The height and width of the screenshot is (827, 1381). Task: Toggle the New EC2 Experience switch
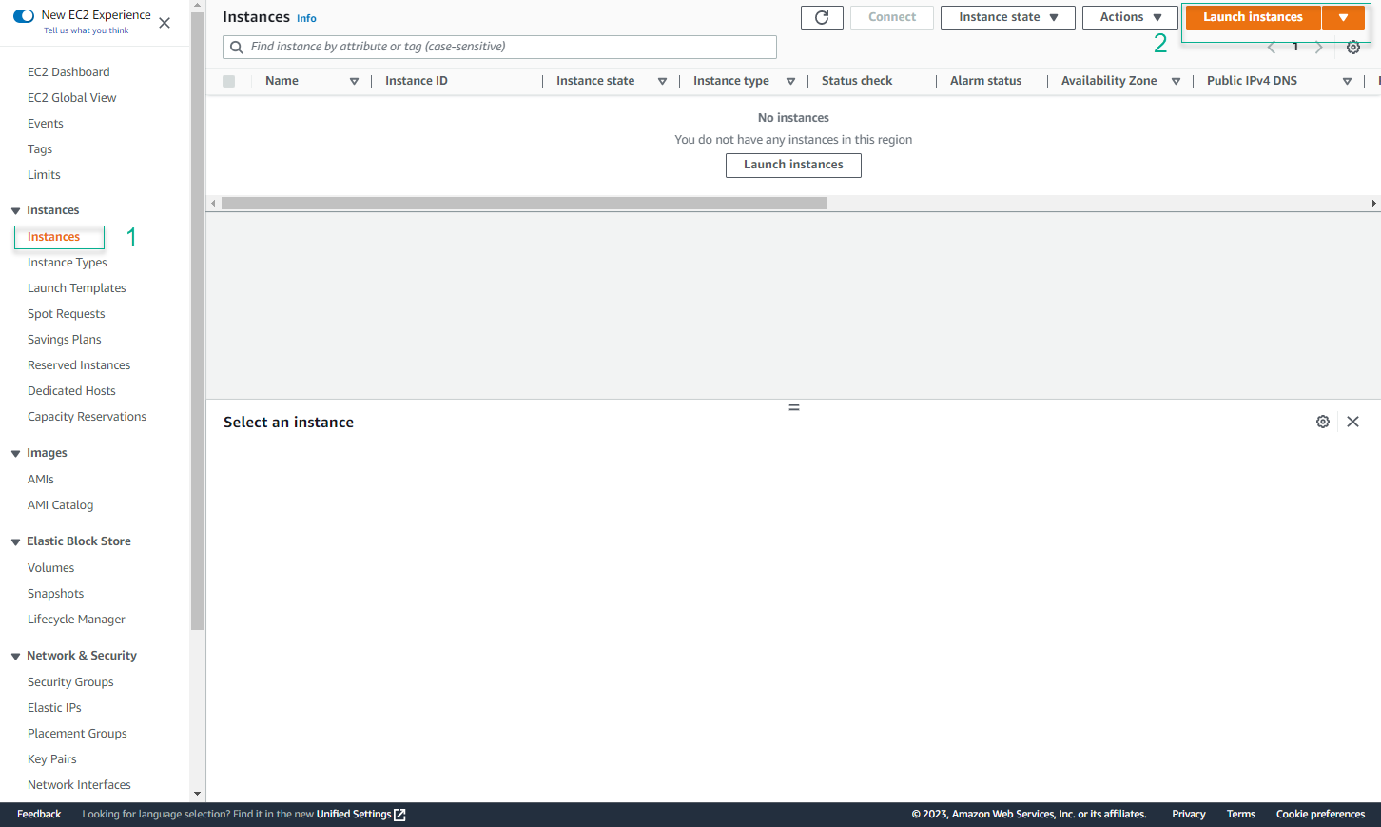pyautogui.click(x=24, y=15)
